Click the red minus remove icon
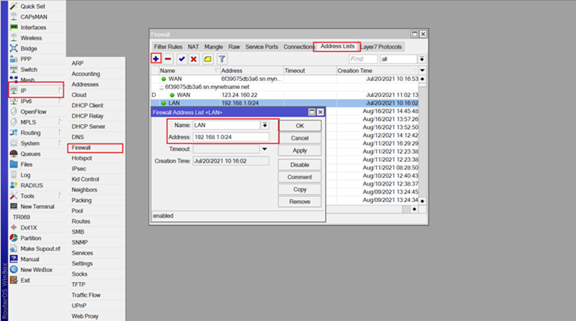Image resolution: width=576 pixels, height=321 pixels. coord(168,58)
